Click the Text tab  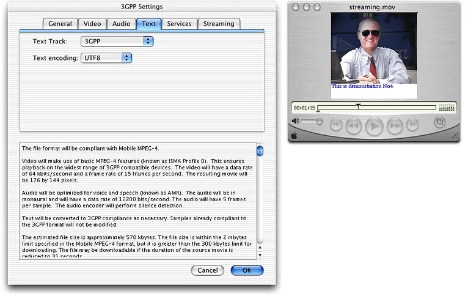pos(148,24)
